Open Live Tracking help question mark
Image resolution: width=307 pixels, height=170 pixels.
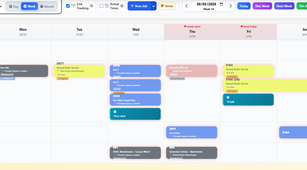pos(91,6)
